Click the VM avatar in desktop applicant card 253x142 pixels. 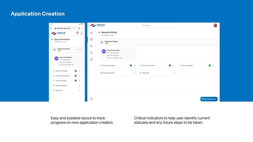[104, 52]
